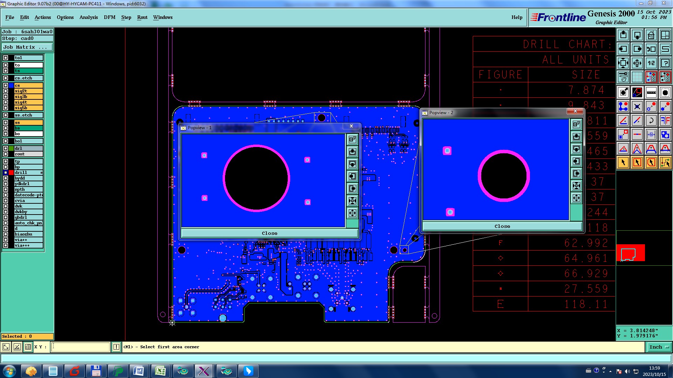673x378 pixels.
Task: Open the Inch units dropdown
Action: [659, 347]
